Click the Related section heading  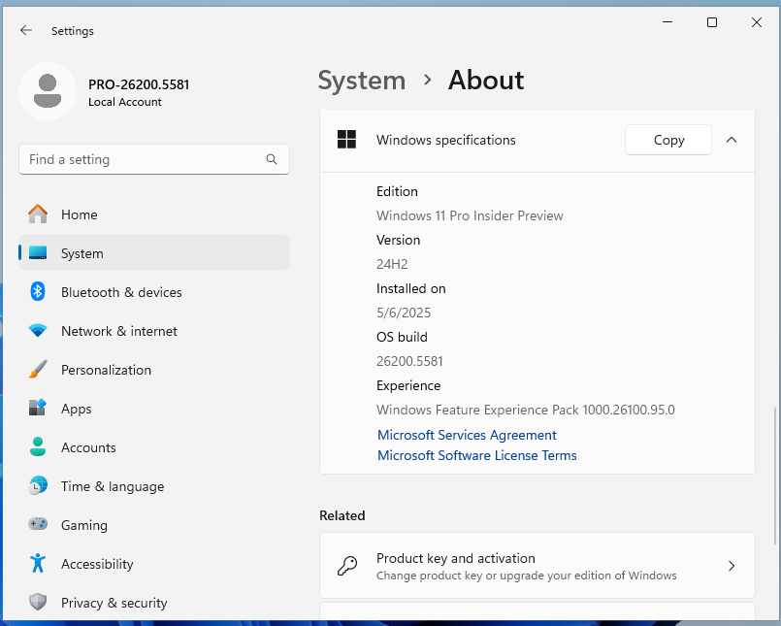[x=342, y=515]
